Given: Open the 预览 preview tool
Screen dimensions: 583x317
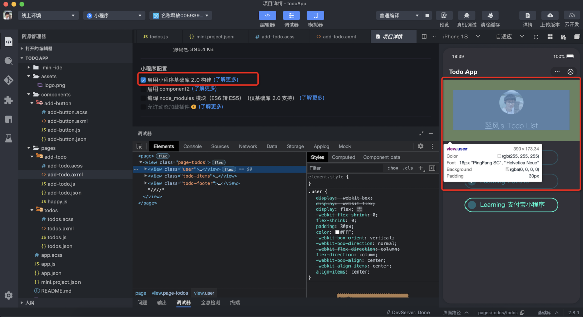Looking at the screenshot, I should pos(444,15).
